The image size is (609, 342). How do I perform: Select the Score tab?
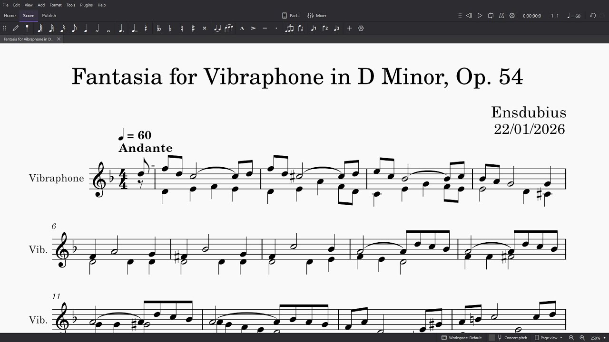pyautogui.click(x=29, y=16)
